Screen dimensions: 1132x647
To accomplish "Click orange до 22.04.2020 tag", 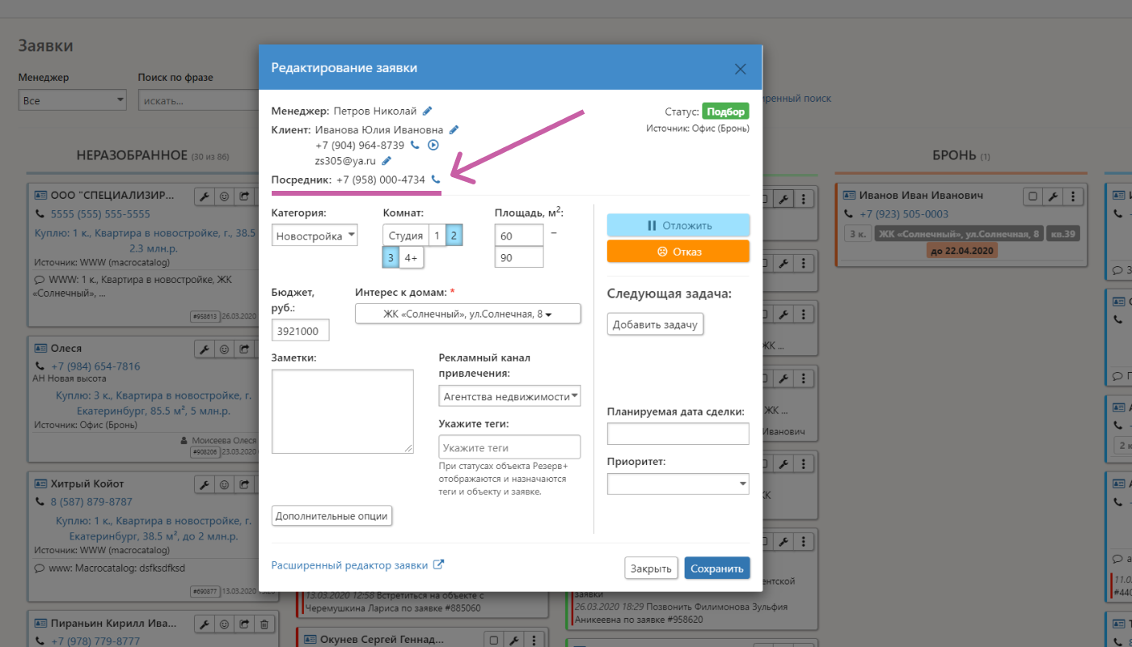I will pos(962,251).
